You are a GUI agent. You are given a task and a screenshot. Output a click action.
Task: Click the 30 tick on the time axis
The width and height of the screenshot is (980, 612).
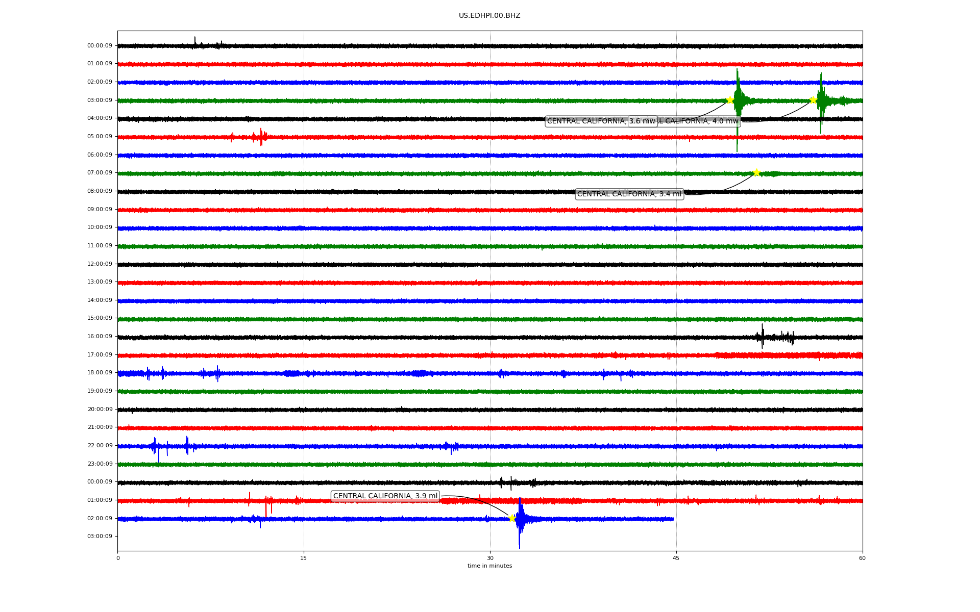[490, 558]
